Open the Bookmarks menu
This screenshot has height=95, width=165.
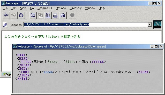(x=45, y=8)
